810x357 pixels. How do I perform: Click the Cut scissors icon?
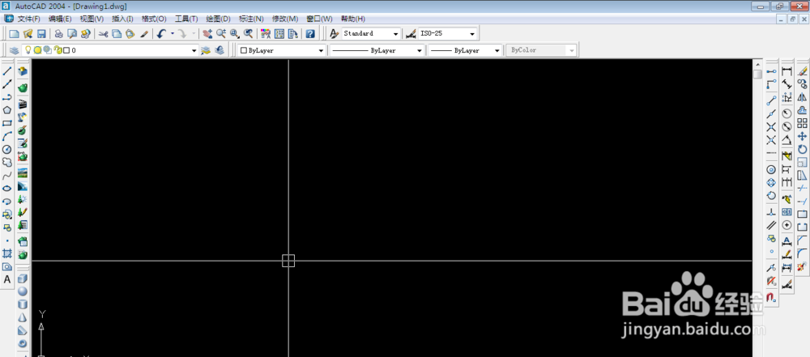(x=104, y=33)
